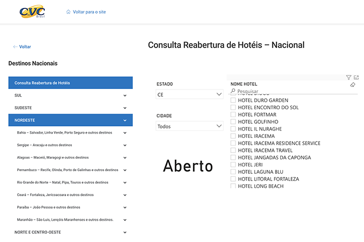Screen dimensions: 364x242
Task: Expand Ceará – Fortaleza, Jericoacoara row
Action: pos(71,195)
